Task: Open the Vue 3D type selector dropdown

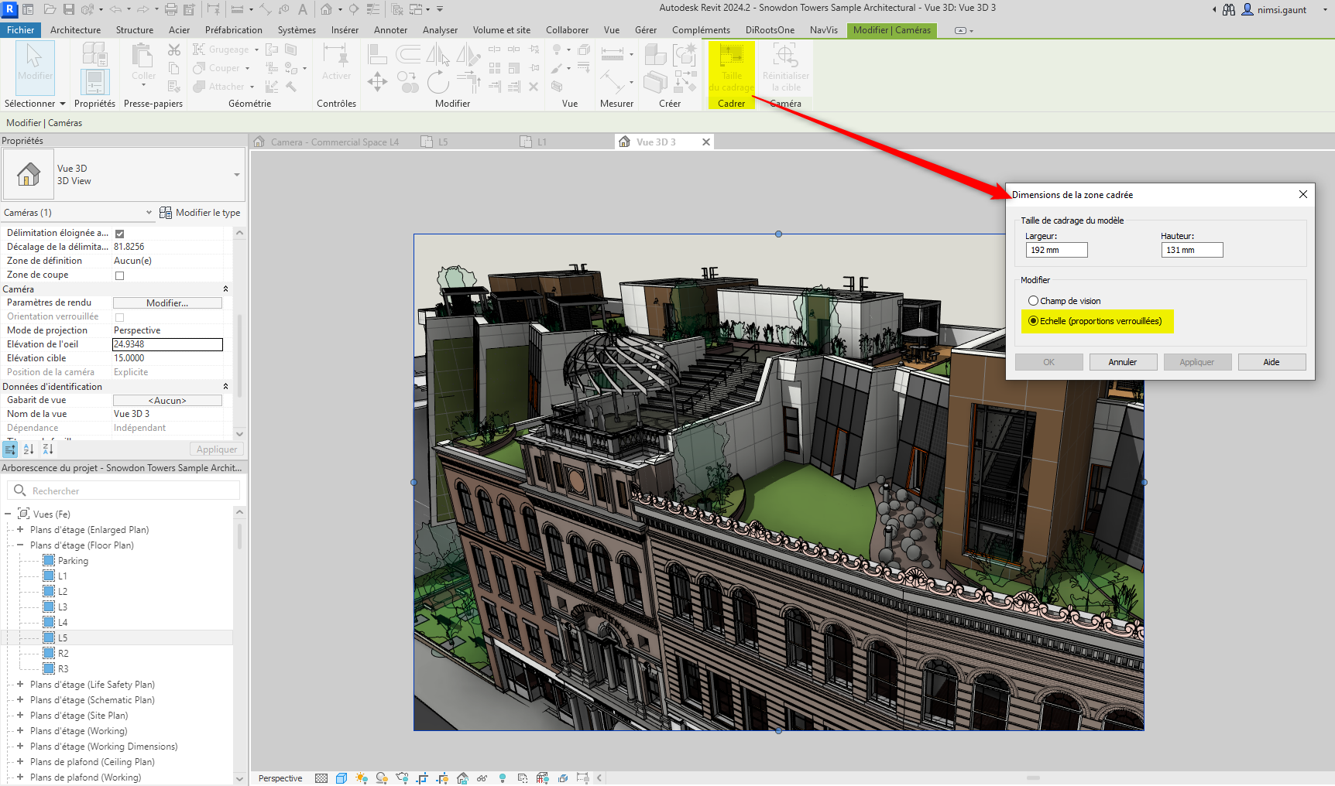Action: [236, 175]
